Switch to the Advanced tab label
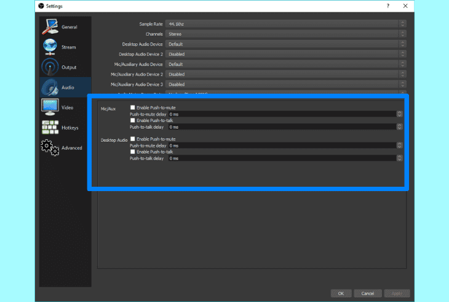This screenshot has width=449, height=302. (72, 148)
